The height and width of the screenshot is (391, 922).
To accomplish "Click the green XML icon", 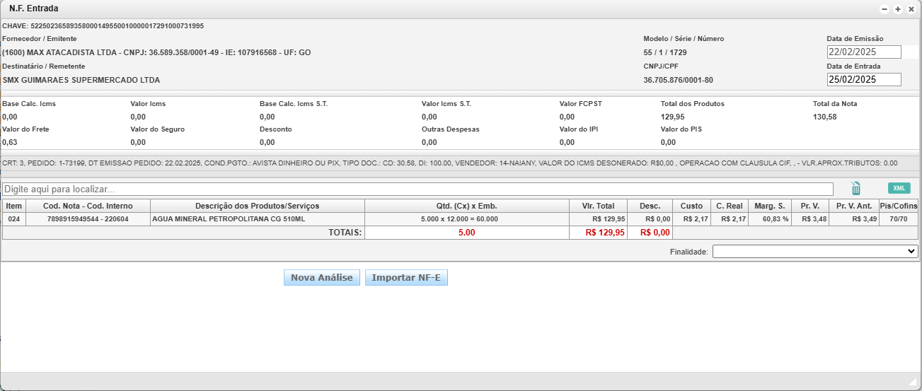I will coord(899,188).
